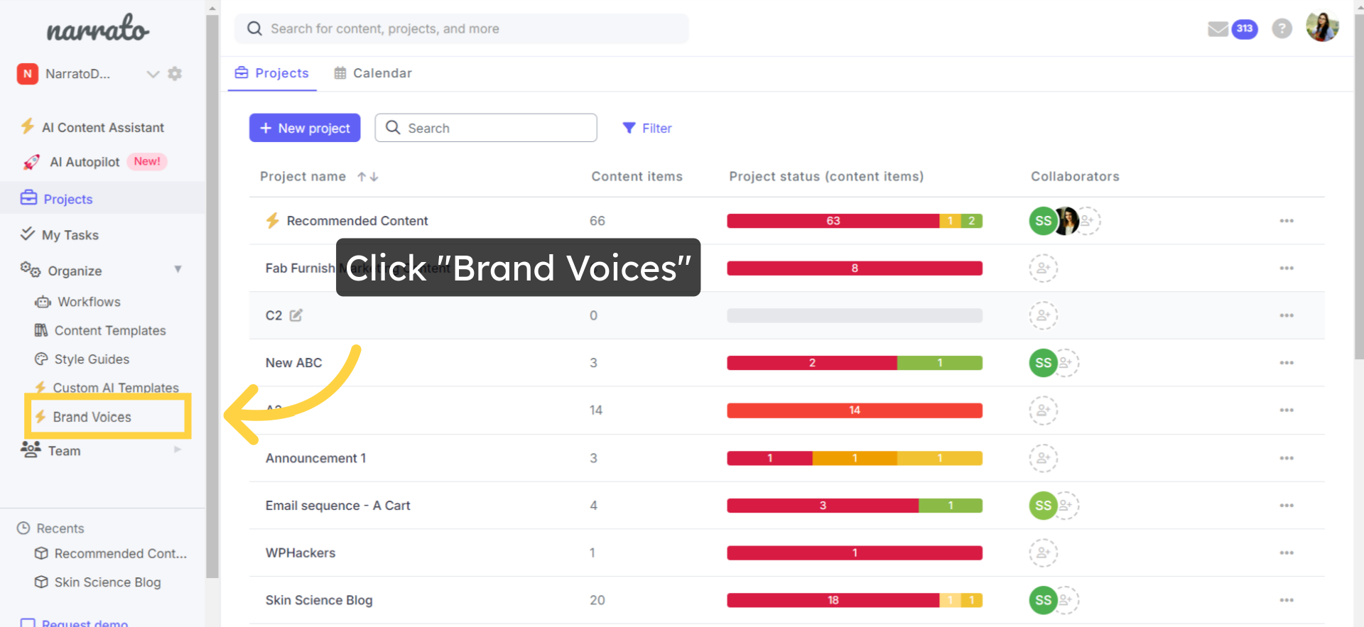Add collaborator to Announcement 1
1364x627 pixels.
click(1044, 458)
